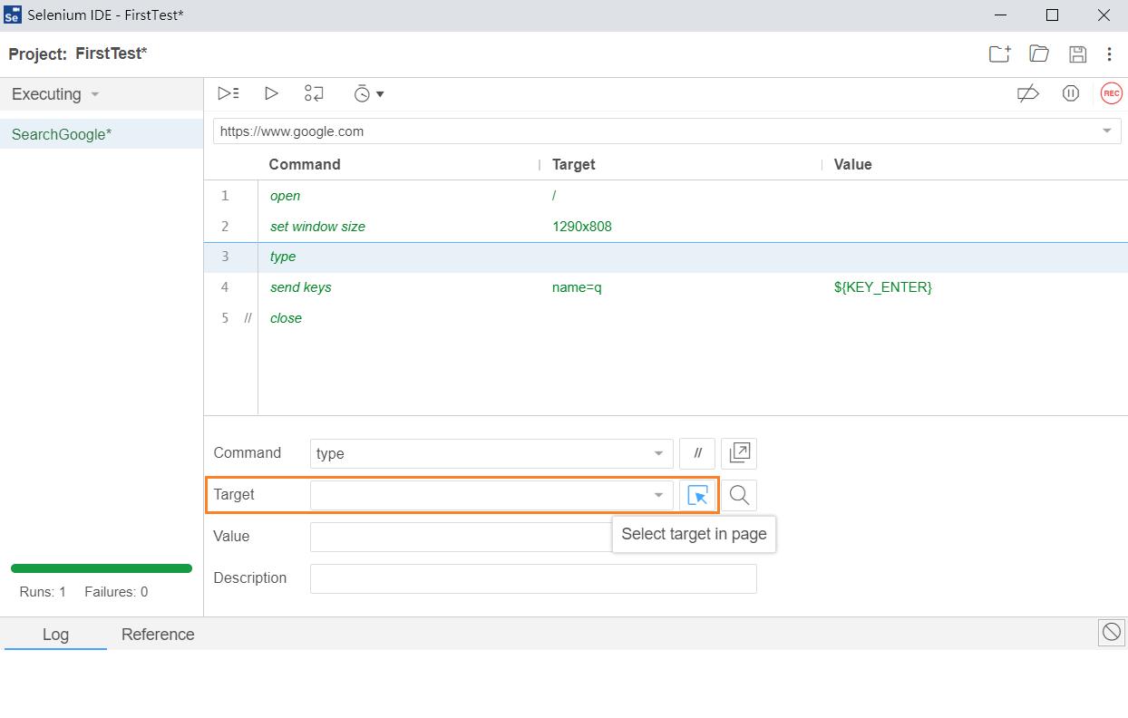
Task: Click into the Description input field
Action: coord(533,578)
